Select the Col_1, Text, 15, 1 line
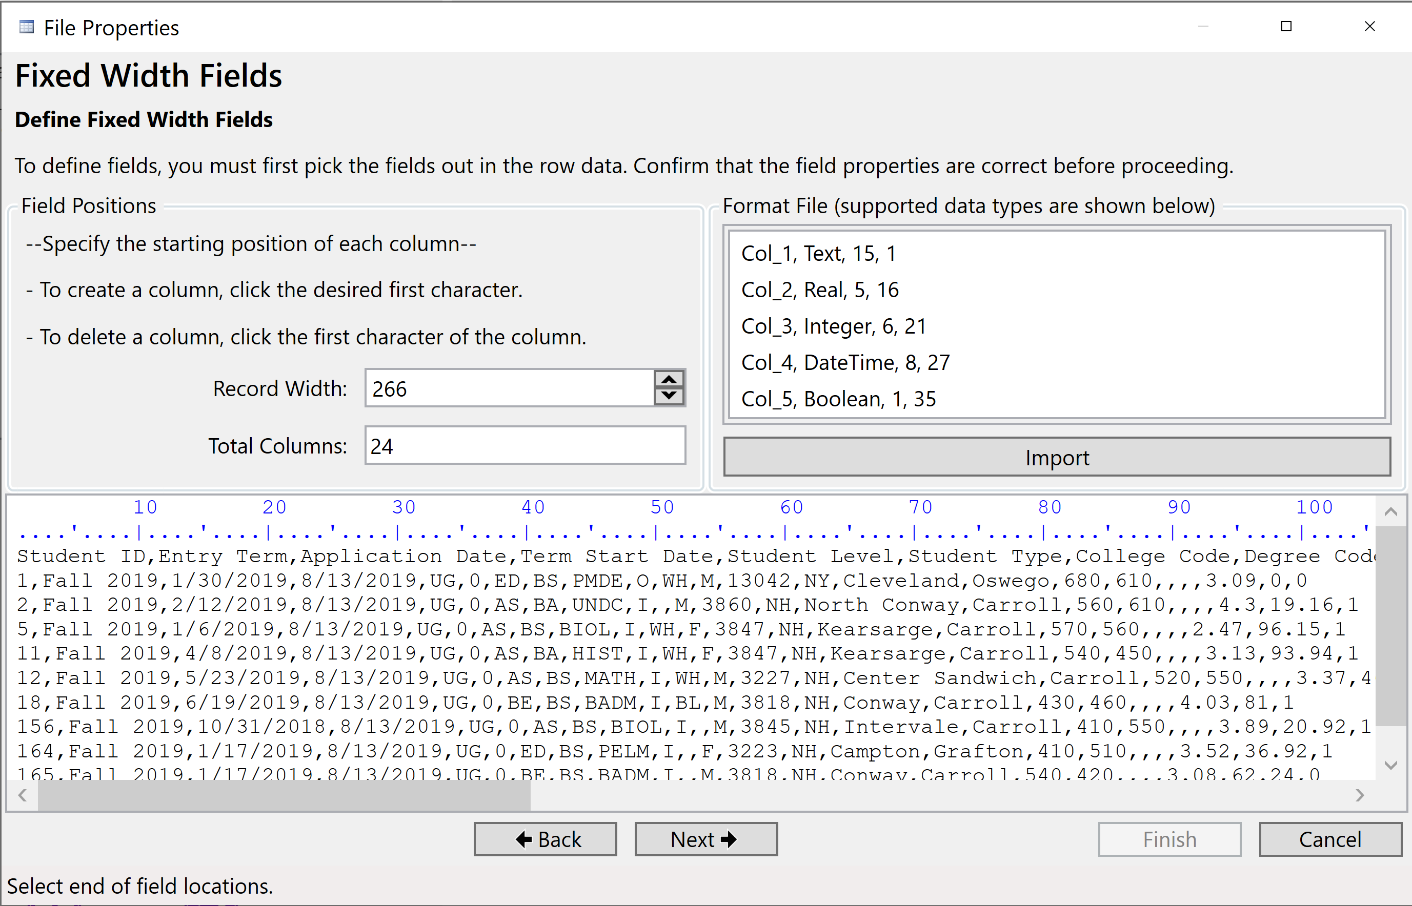 [819, 254]
